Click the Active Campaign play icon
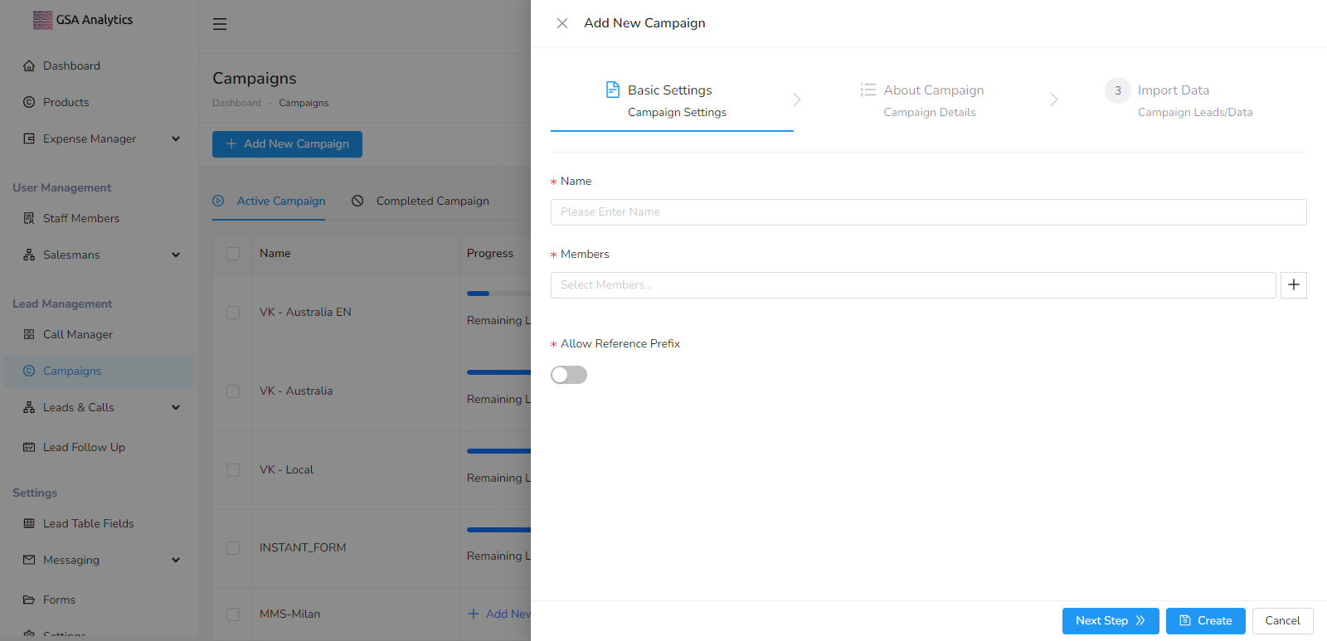Image resolution: width=1327 pixels, height=641 pixels. pyautogui.click(x=218, y=201)
